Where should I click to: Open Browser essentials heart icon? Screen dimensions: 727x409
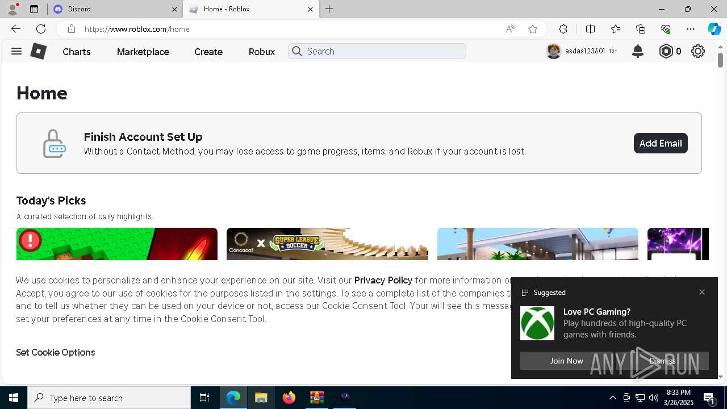[x=666, y=29]
